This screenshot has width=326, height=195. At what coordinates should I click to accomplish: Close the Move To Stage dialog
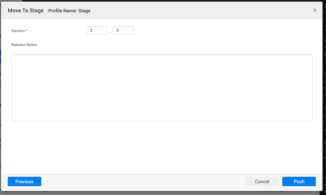[x=315, y=10]
